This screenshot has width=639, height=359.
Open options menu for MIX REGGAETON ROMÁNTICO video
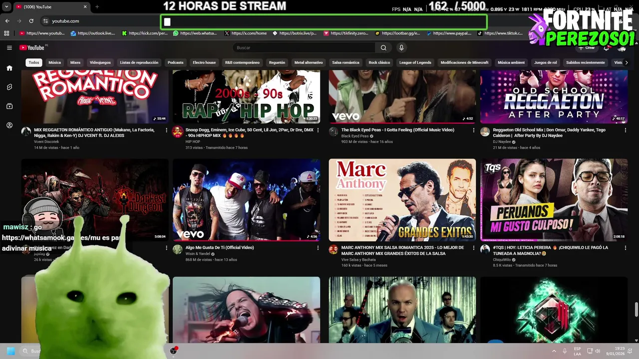(x=166, y=130)
